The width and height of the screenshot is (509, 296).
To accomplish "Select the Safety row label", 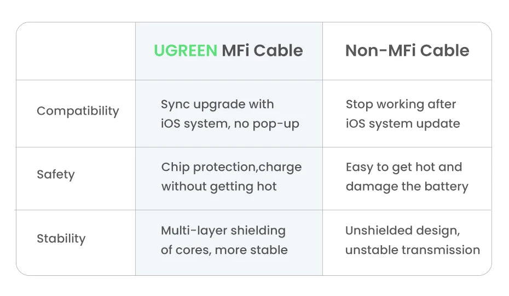I will [56, 175].
